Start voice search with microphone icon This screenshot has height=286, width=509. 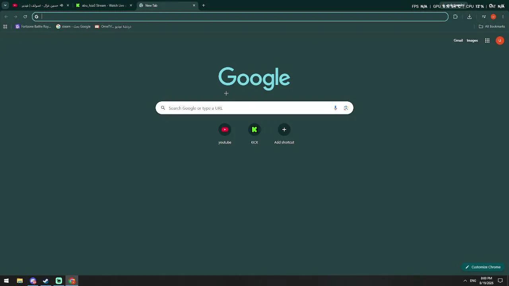(335, 108)
